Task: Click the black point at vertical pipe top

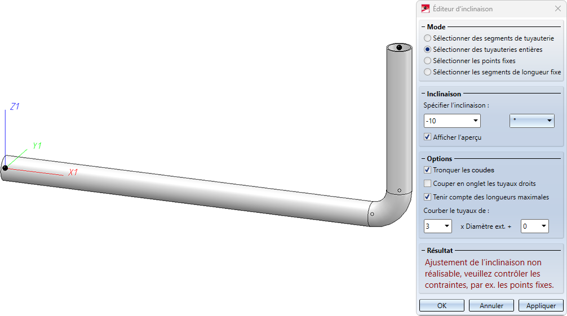Action: [399, 47]
